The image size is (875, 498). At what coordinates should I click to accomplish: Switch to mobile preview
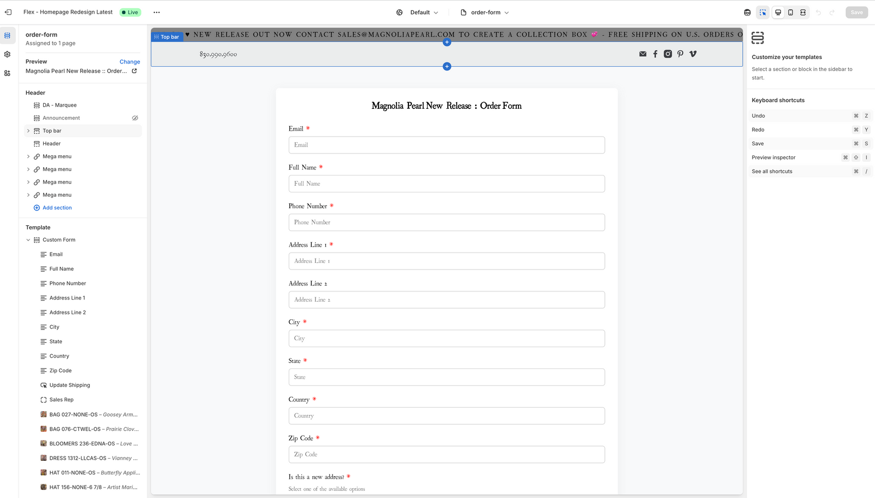point(790,12)
